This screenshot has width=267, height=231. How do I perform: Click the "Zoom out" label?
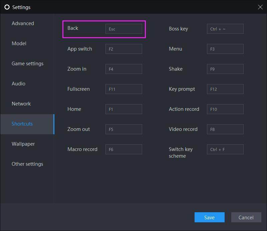[x=78, y=129]
